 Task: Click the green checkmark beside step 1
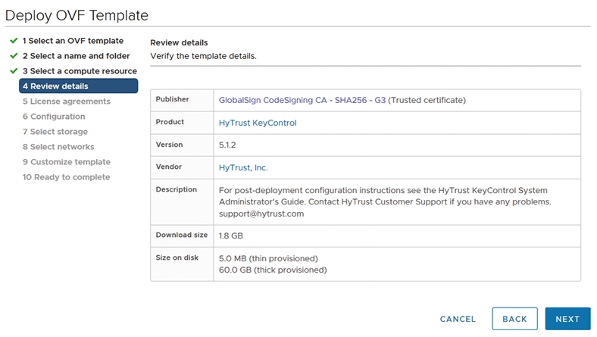pos(14,41)
